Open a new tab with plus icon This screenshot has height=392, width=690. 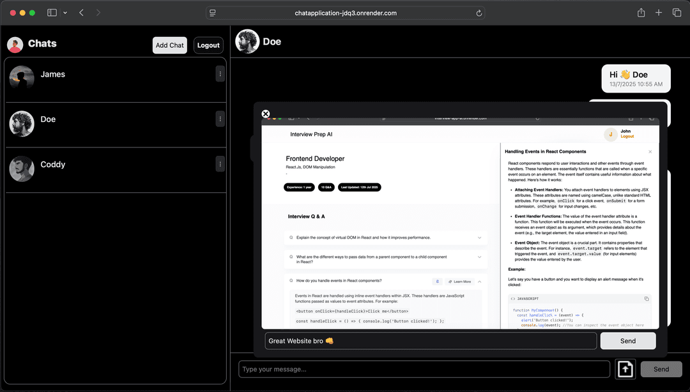point(659,13)
